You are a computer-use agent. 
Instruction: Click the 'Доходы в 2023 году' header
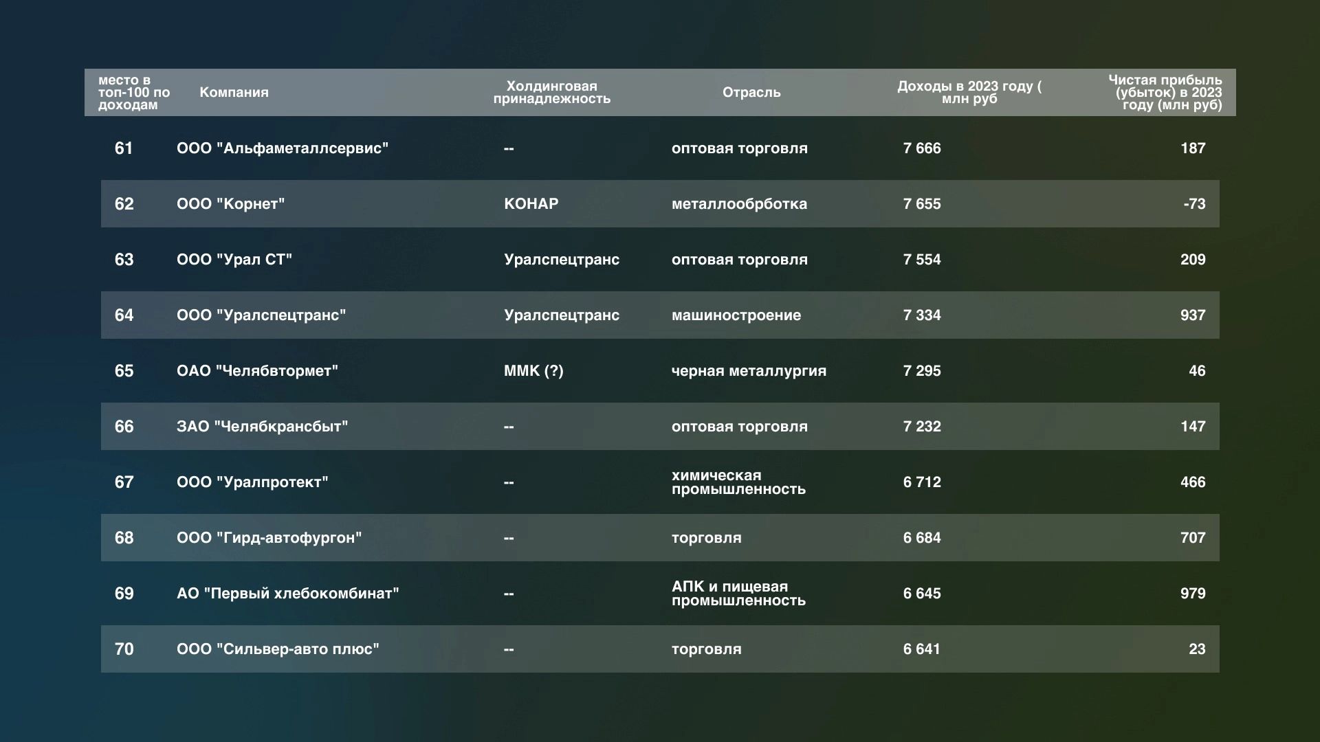pyautogui.click(x=969, y=92)
